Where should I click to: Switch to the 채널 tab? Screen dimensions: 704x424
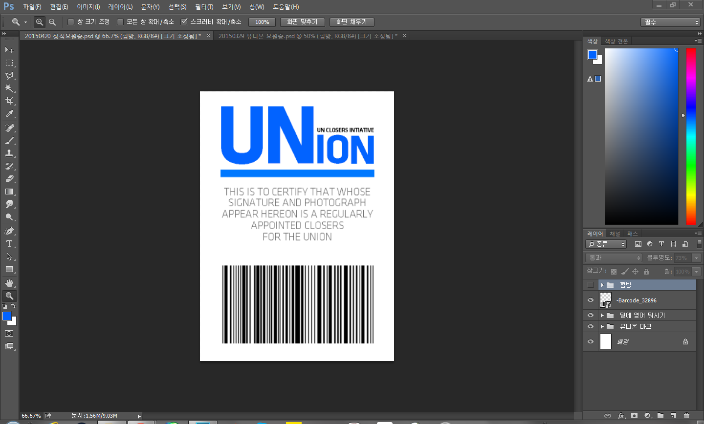615,233
